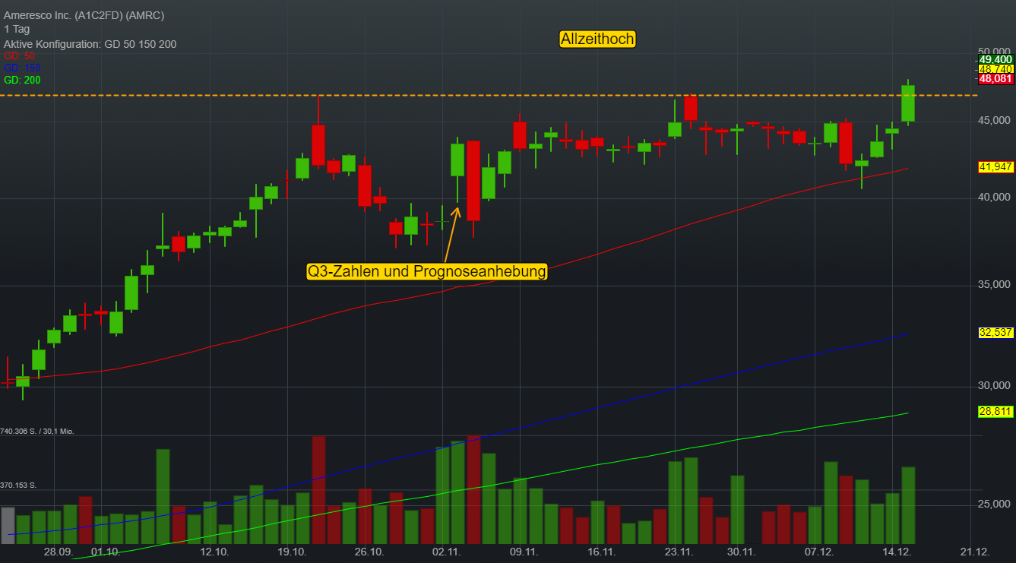This screenshot has width=1016, height=563.
Task: Click the yellow 48,740 price tag
Action: coord(995,68)
